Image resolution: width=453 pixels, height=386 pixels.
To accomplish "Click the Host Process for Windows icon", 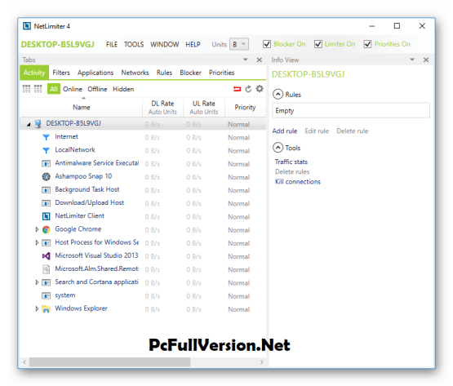I will coord(46,243).
